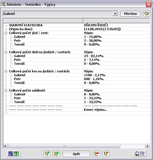
Task: Click the expand-all tree icon with large green plus
Action: 56,154
